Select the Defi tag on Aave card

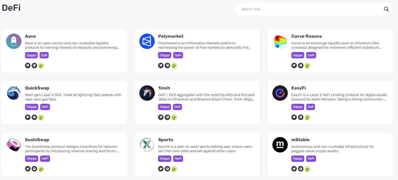pyautogui.click(x=44, y=55)
